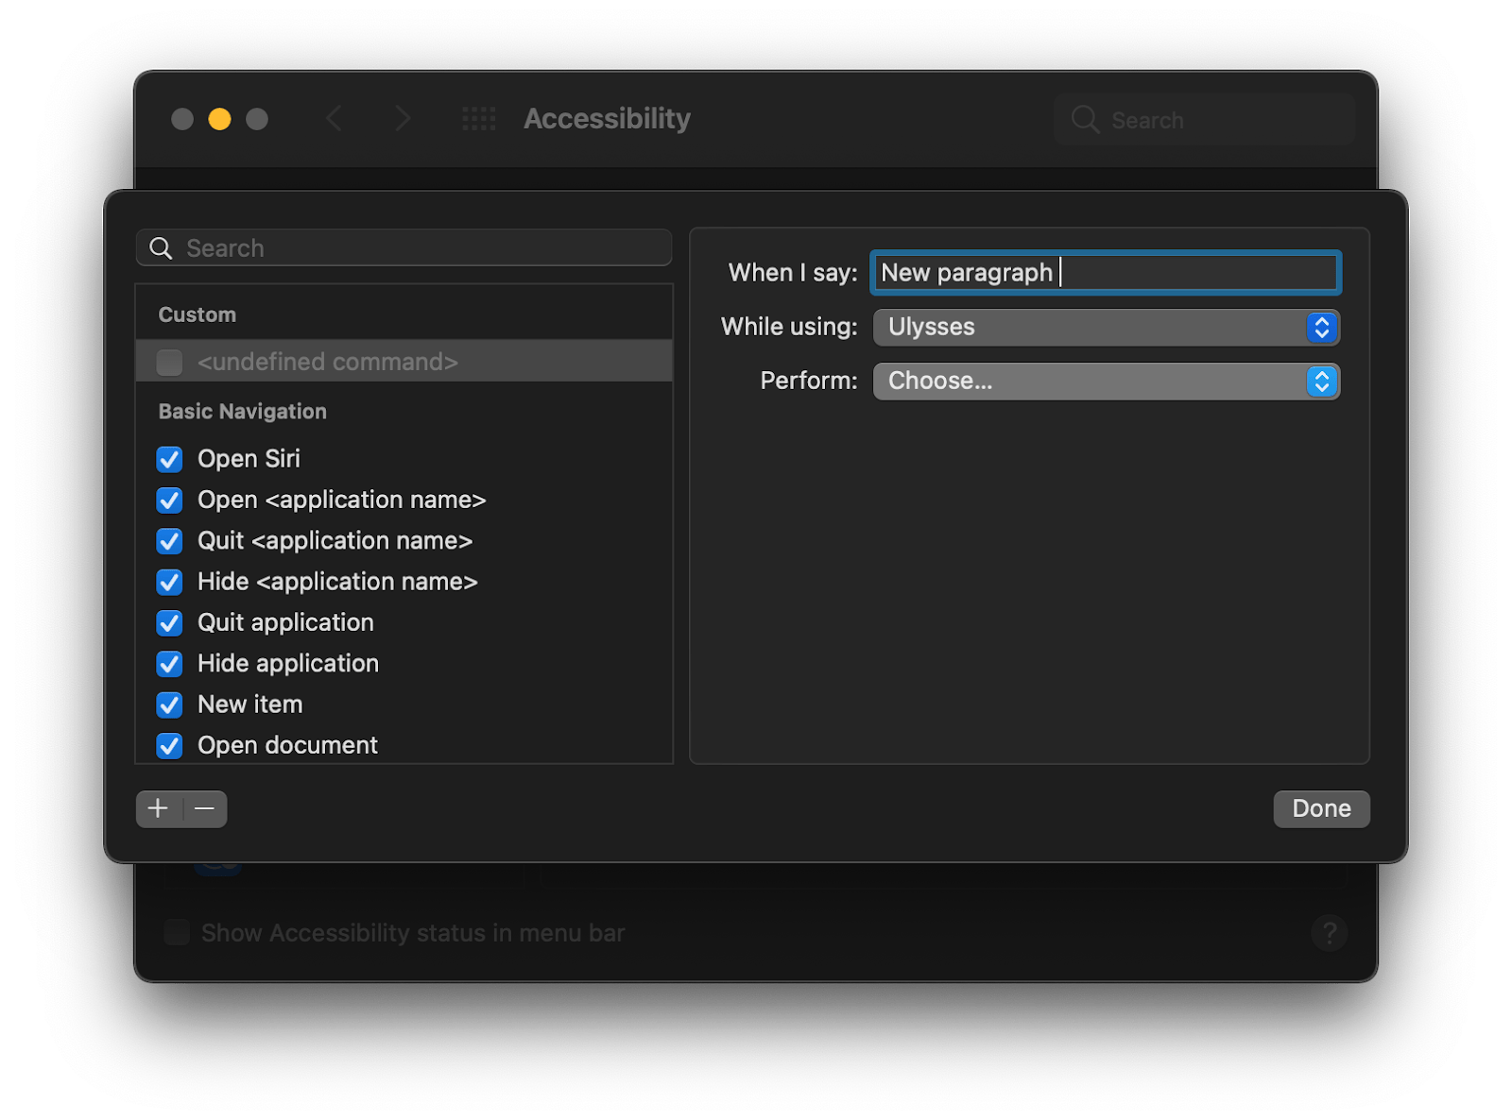Select the Open Siri label
Viewport: 1512px width, 1120px height.
[249, 459]
